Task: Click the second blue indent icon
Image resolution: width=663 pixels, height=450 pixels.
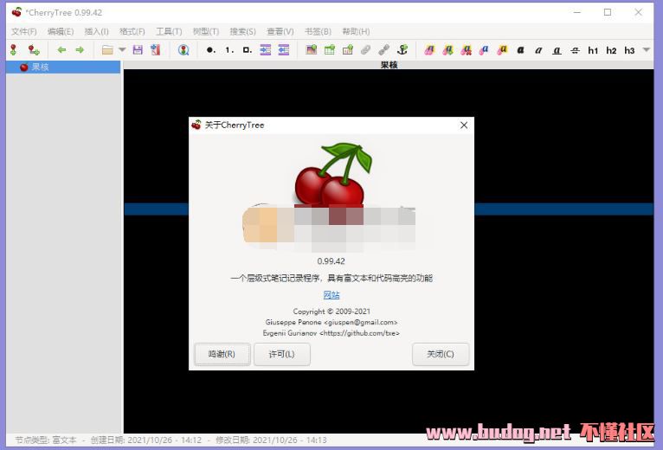Action: coord(284,50)
